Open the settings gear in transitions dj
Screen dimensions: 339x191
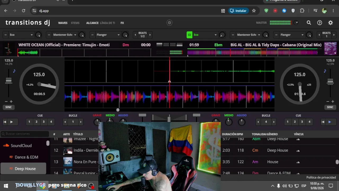click(331, 23)
